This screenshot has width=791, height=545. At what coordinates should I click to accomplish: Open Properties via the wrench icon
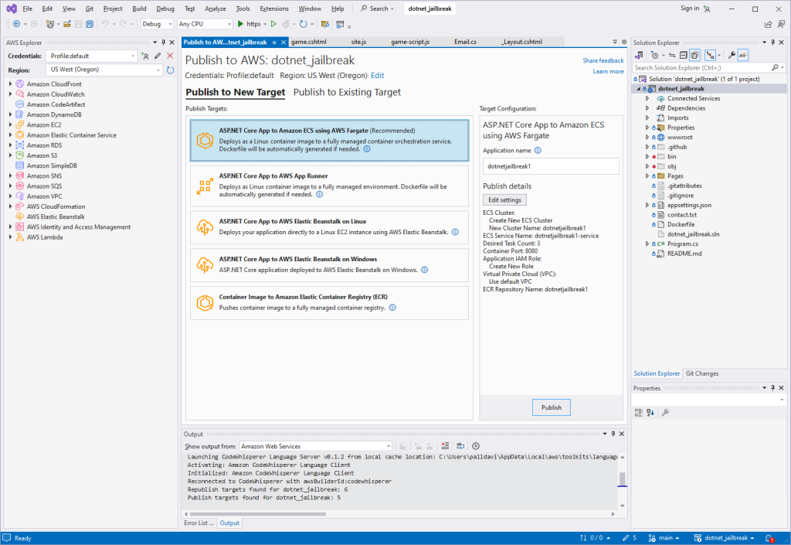coord(732,55)
